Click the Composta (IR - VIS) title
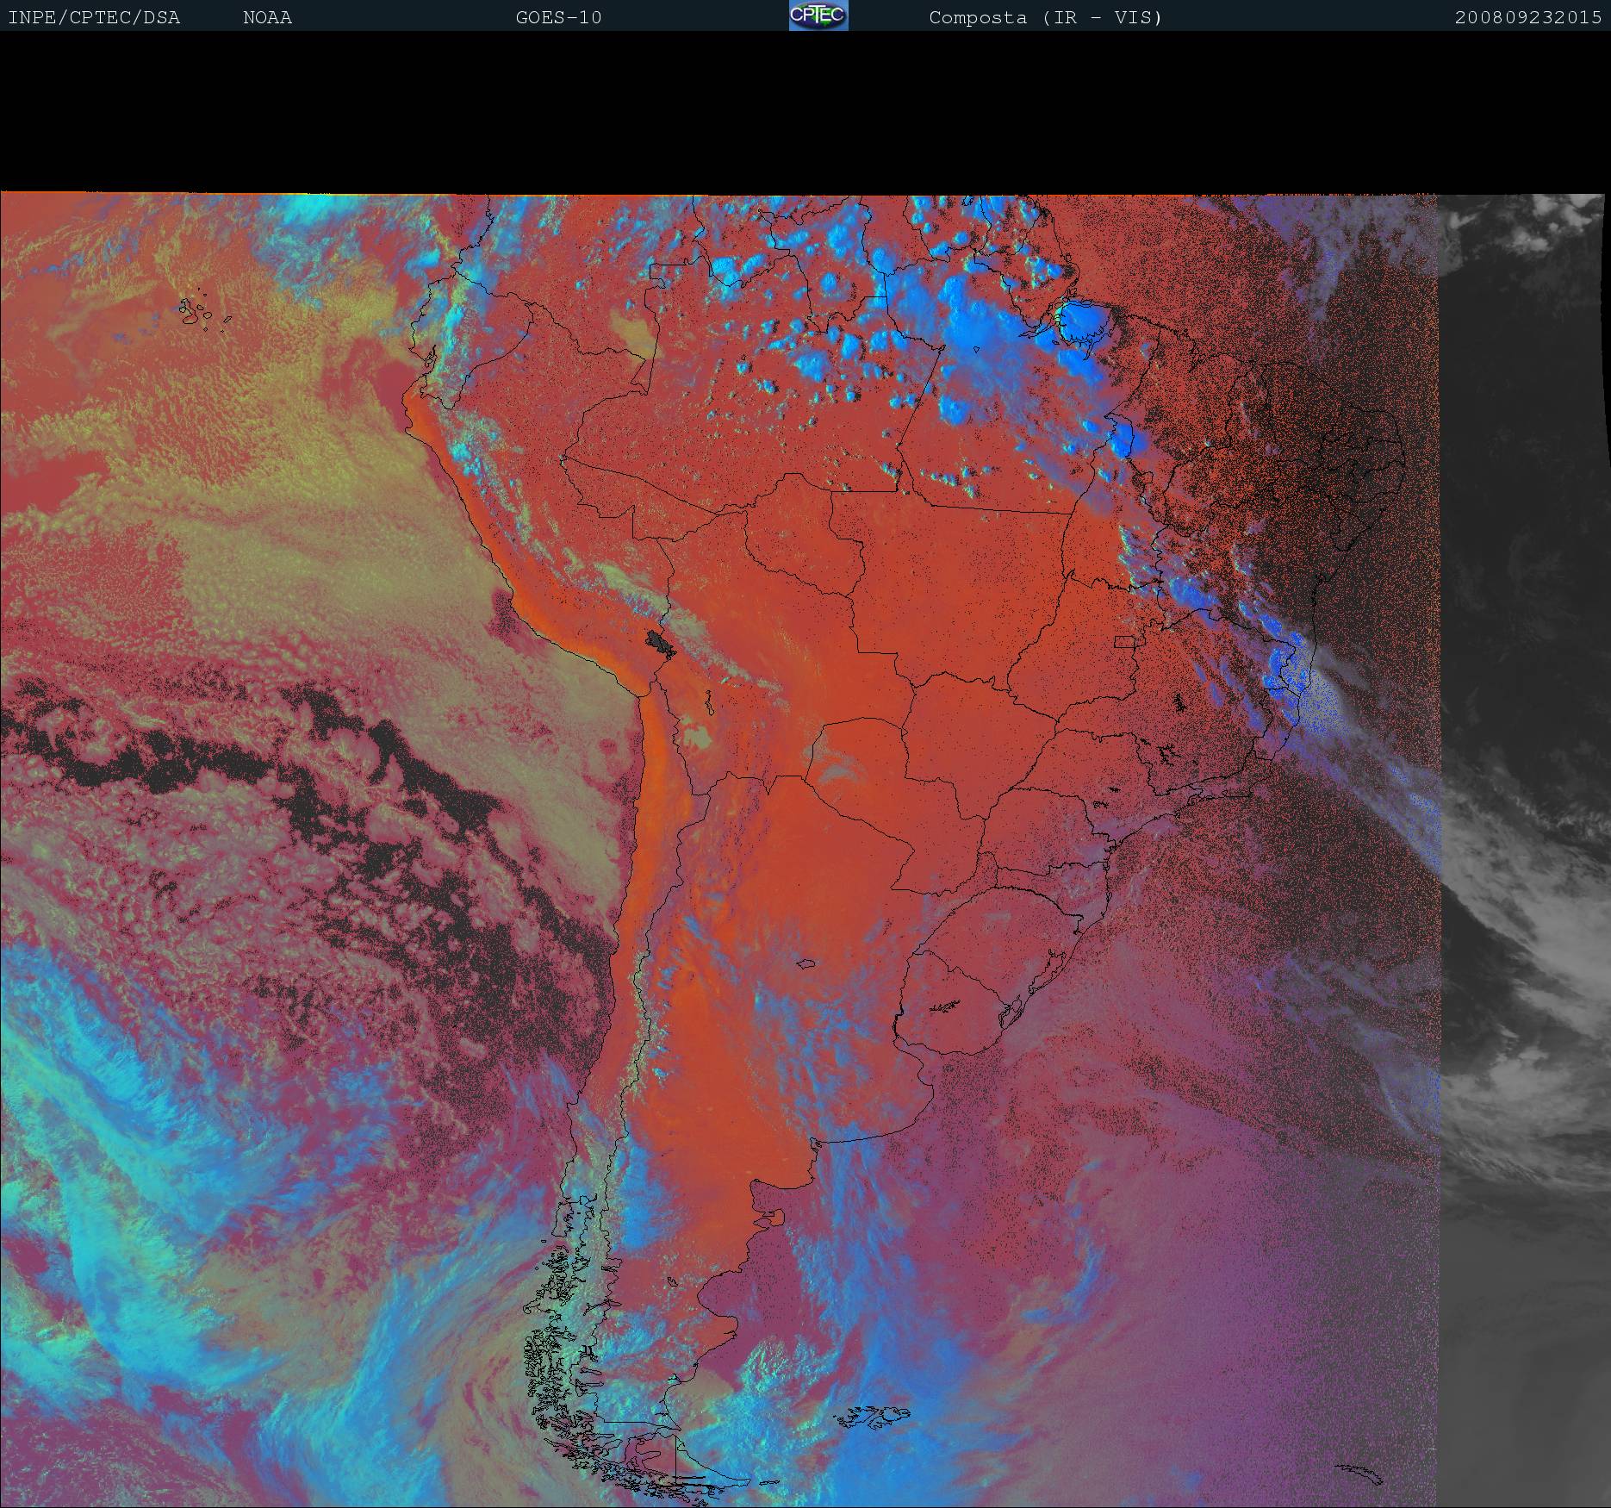 [x=1045, y=17]
